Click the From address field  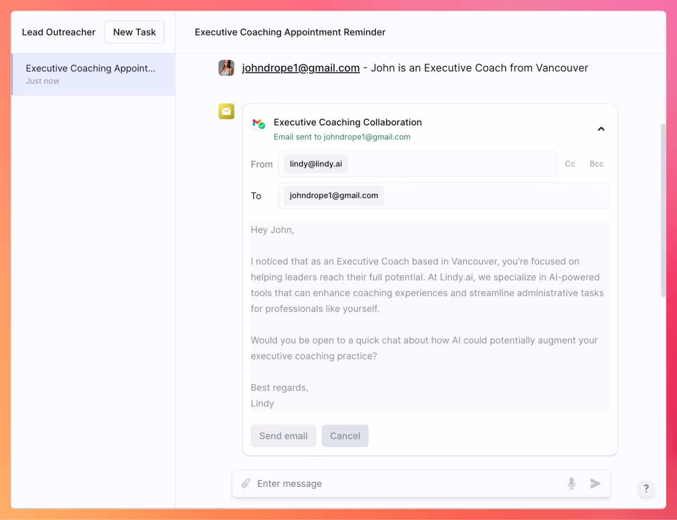click(417, 164)
